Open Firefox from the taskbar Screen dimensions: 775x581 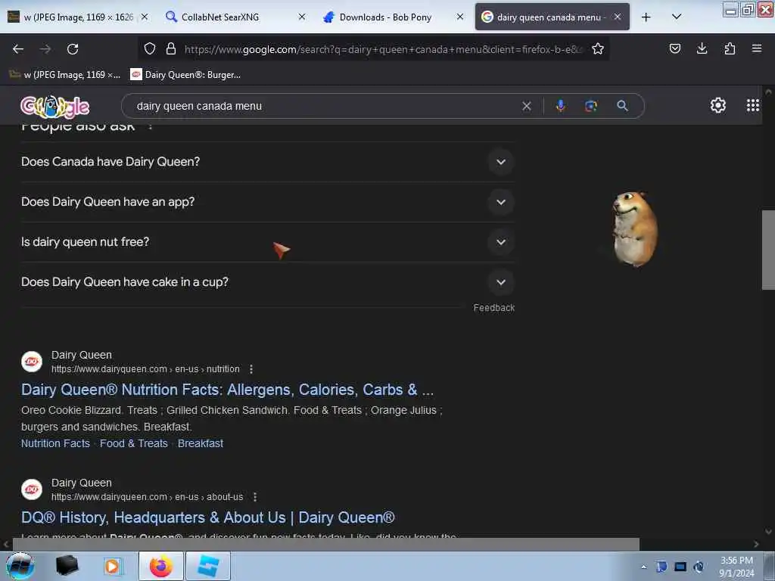click(x=161, y=566)
